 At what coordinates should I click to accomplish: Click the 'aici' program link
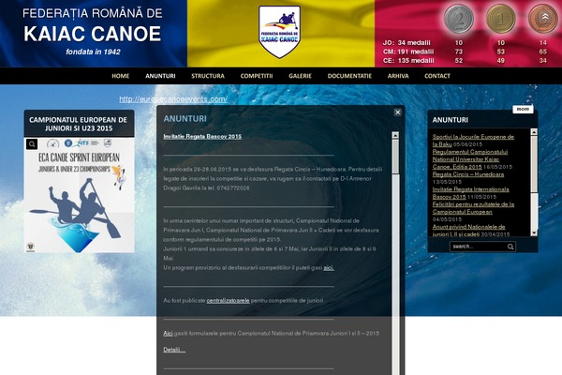pos(329,268)
